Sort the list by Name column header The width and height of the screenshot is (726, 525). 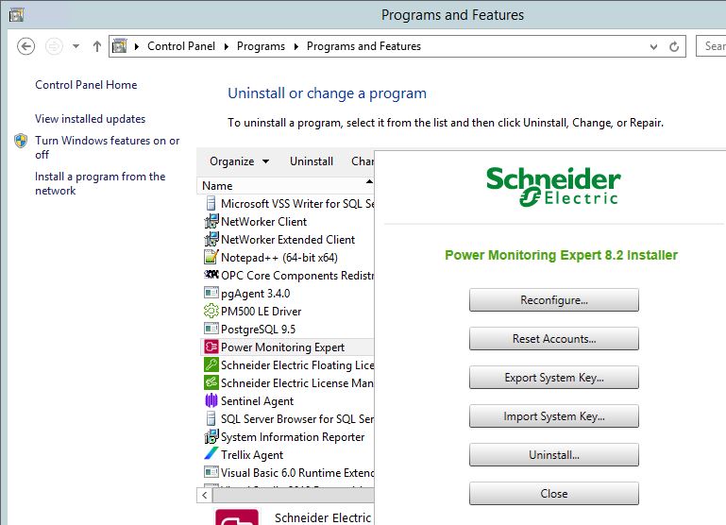click(x=283, y=186)
